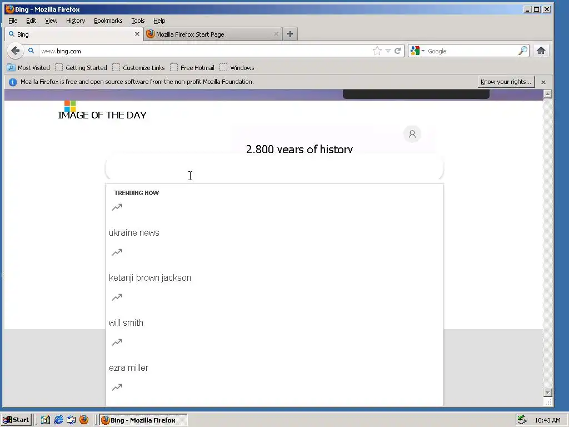Launch Internet Explorer from quick launch
The height and width of the screenshot is (427, 569).
58,420
